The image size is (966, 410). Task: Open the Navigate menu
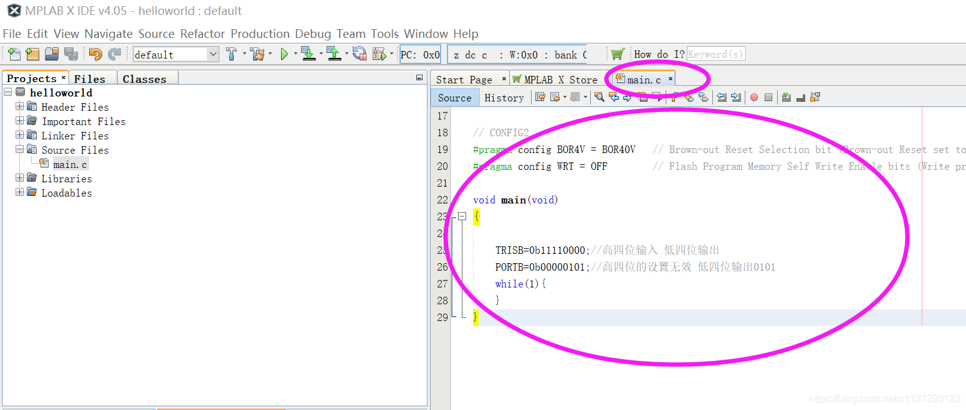108,34
